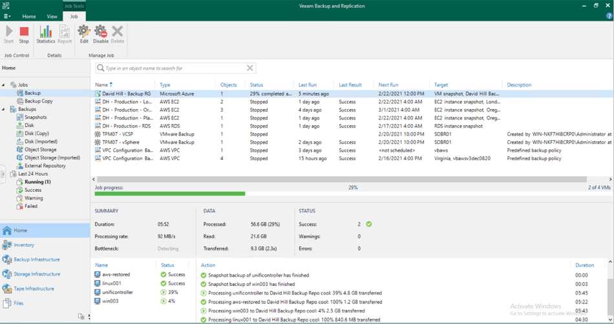The image size is (614, 324).
Task: Select Backup under Jobs
Action: coord(32,93)
